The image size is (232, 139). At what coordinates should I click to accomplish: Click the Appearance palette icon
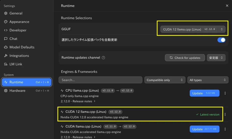[x=6, y=22]
